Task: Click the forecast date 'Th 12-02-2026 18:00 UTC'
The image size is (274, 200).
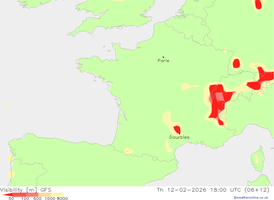Action: click(x=199, y=190)
